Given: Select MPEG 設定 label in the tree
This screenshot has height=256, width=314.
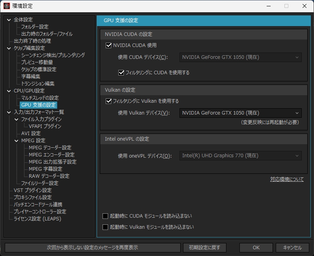Looking at the screenshot, I should pyautogui.click(x=33, y=141).
